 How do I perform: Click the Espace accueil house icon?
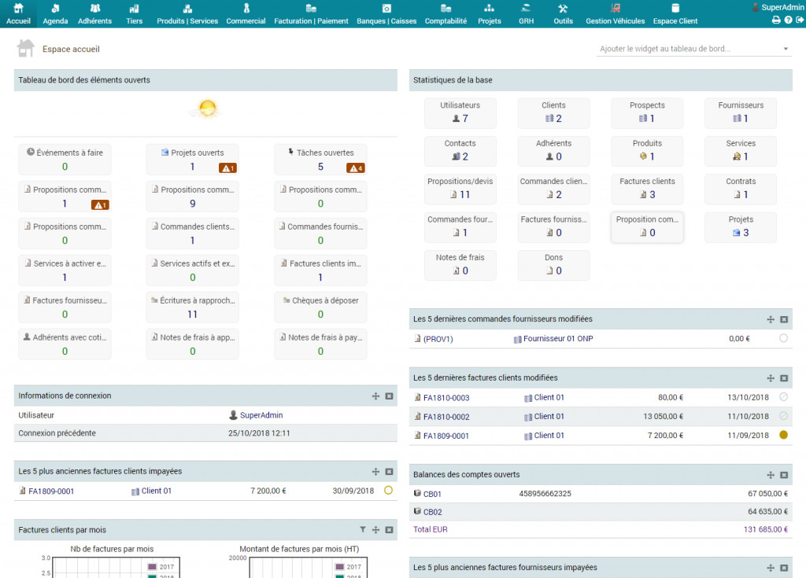(26, 49)
